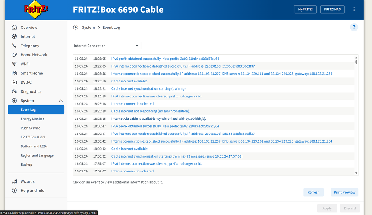Open the Wizards section
This screenshot has height=215, width=372.
click(28, 181)
